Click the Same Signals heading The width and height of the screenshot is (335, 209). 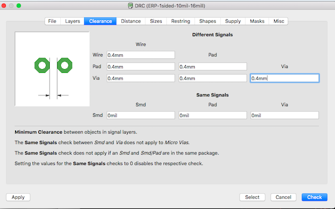[x=213, y=95]
